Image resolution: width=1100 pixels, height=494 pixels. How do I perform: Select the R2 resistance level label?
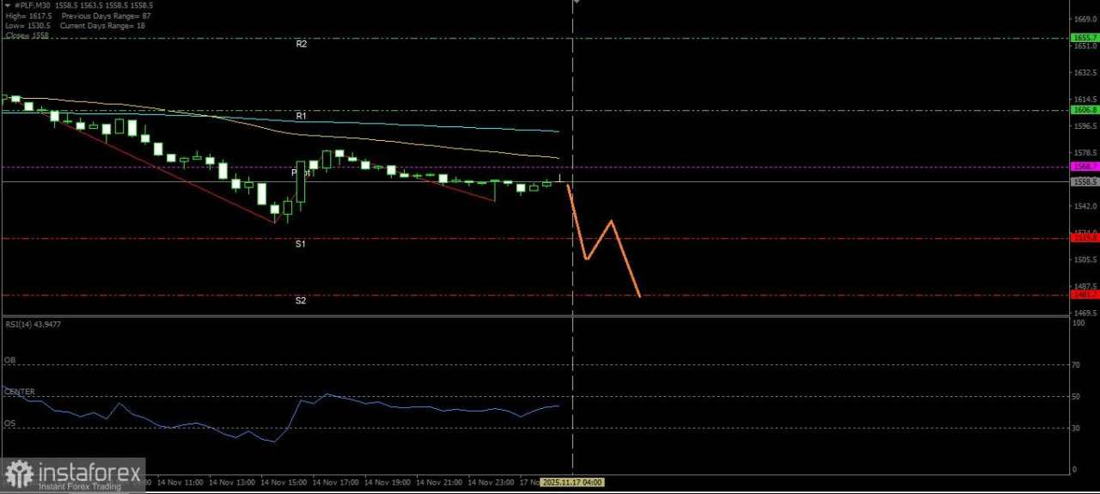(x=302, y=43)
